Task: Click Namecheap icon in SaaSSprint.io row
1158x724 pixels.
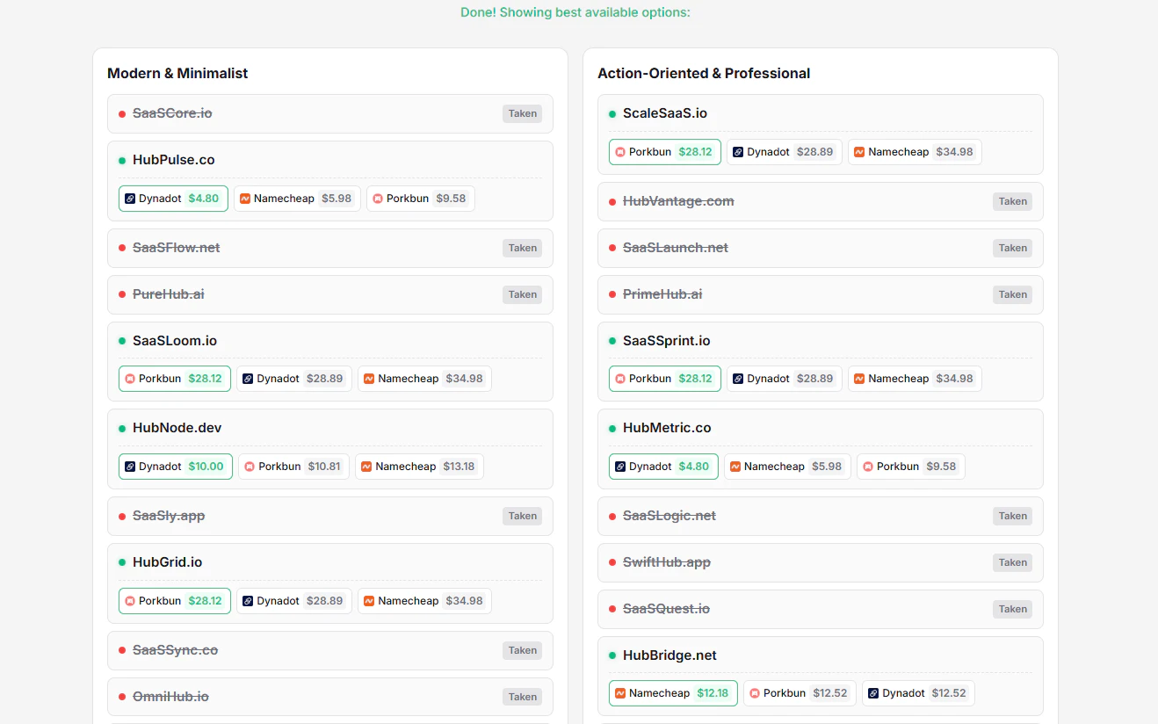Action: click(859, 379)
